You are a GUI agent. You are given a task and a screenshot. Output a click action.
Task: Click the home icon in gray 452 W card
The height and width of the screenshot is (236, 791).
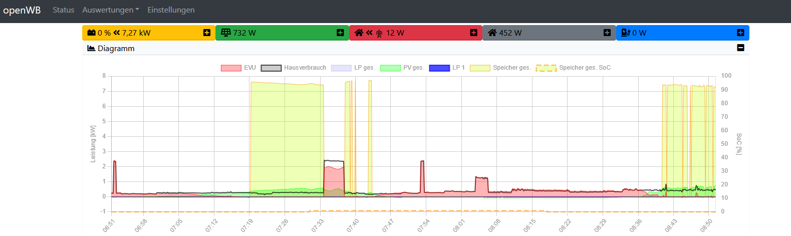pyautogui.click(x=492, y=33)
